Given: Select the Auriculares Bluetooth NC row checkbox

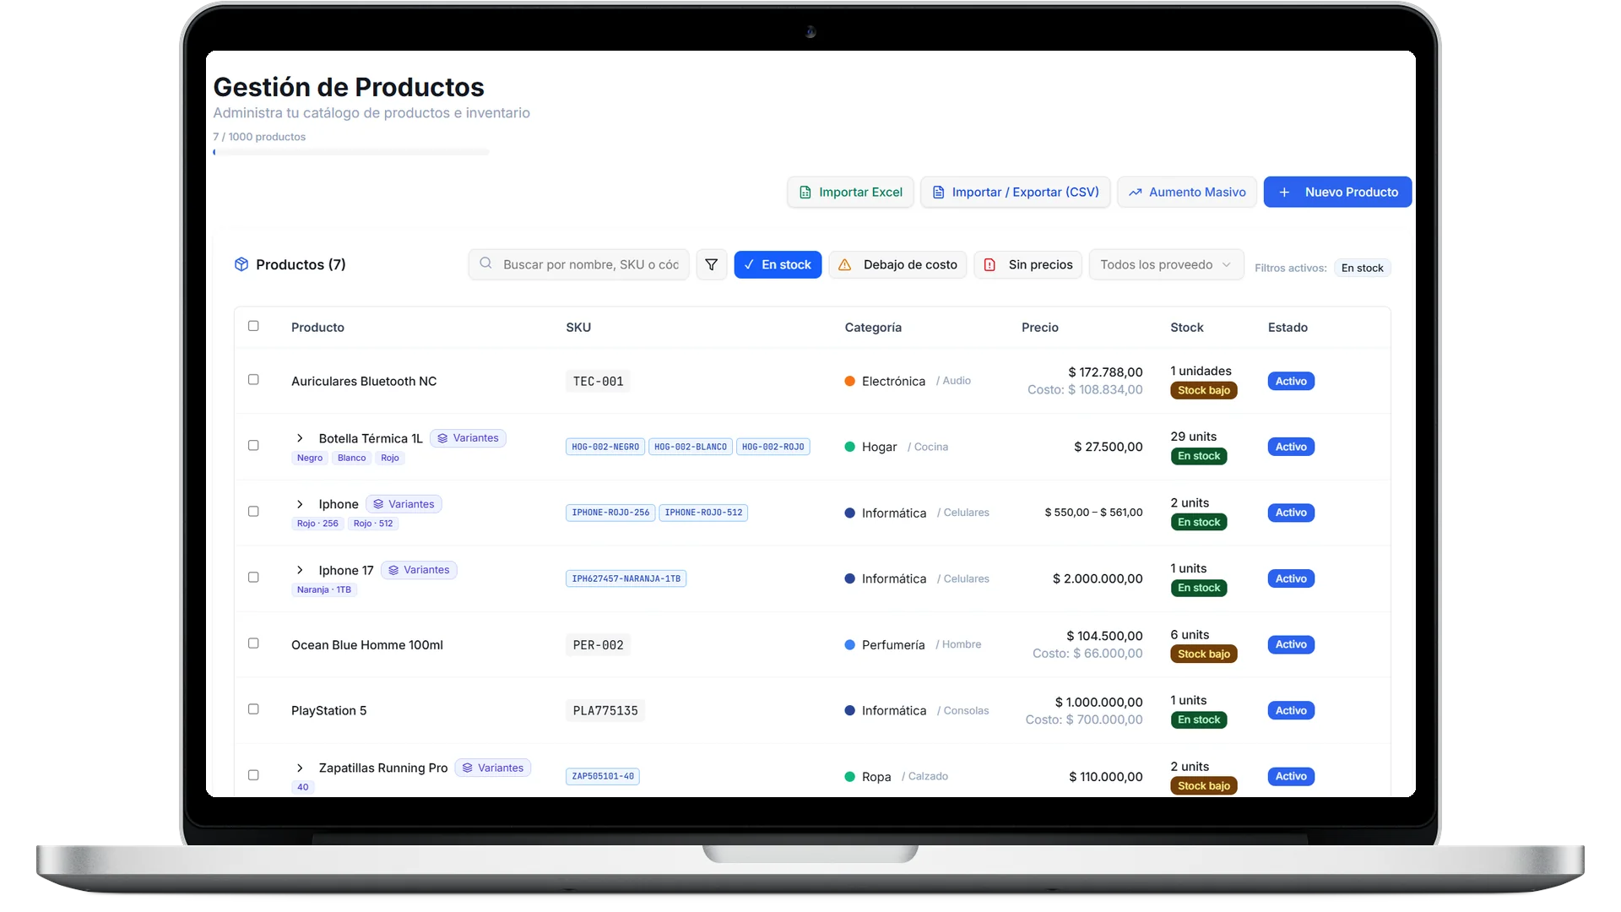Looking at the screenshot, I should click(x=253, y=380).
